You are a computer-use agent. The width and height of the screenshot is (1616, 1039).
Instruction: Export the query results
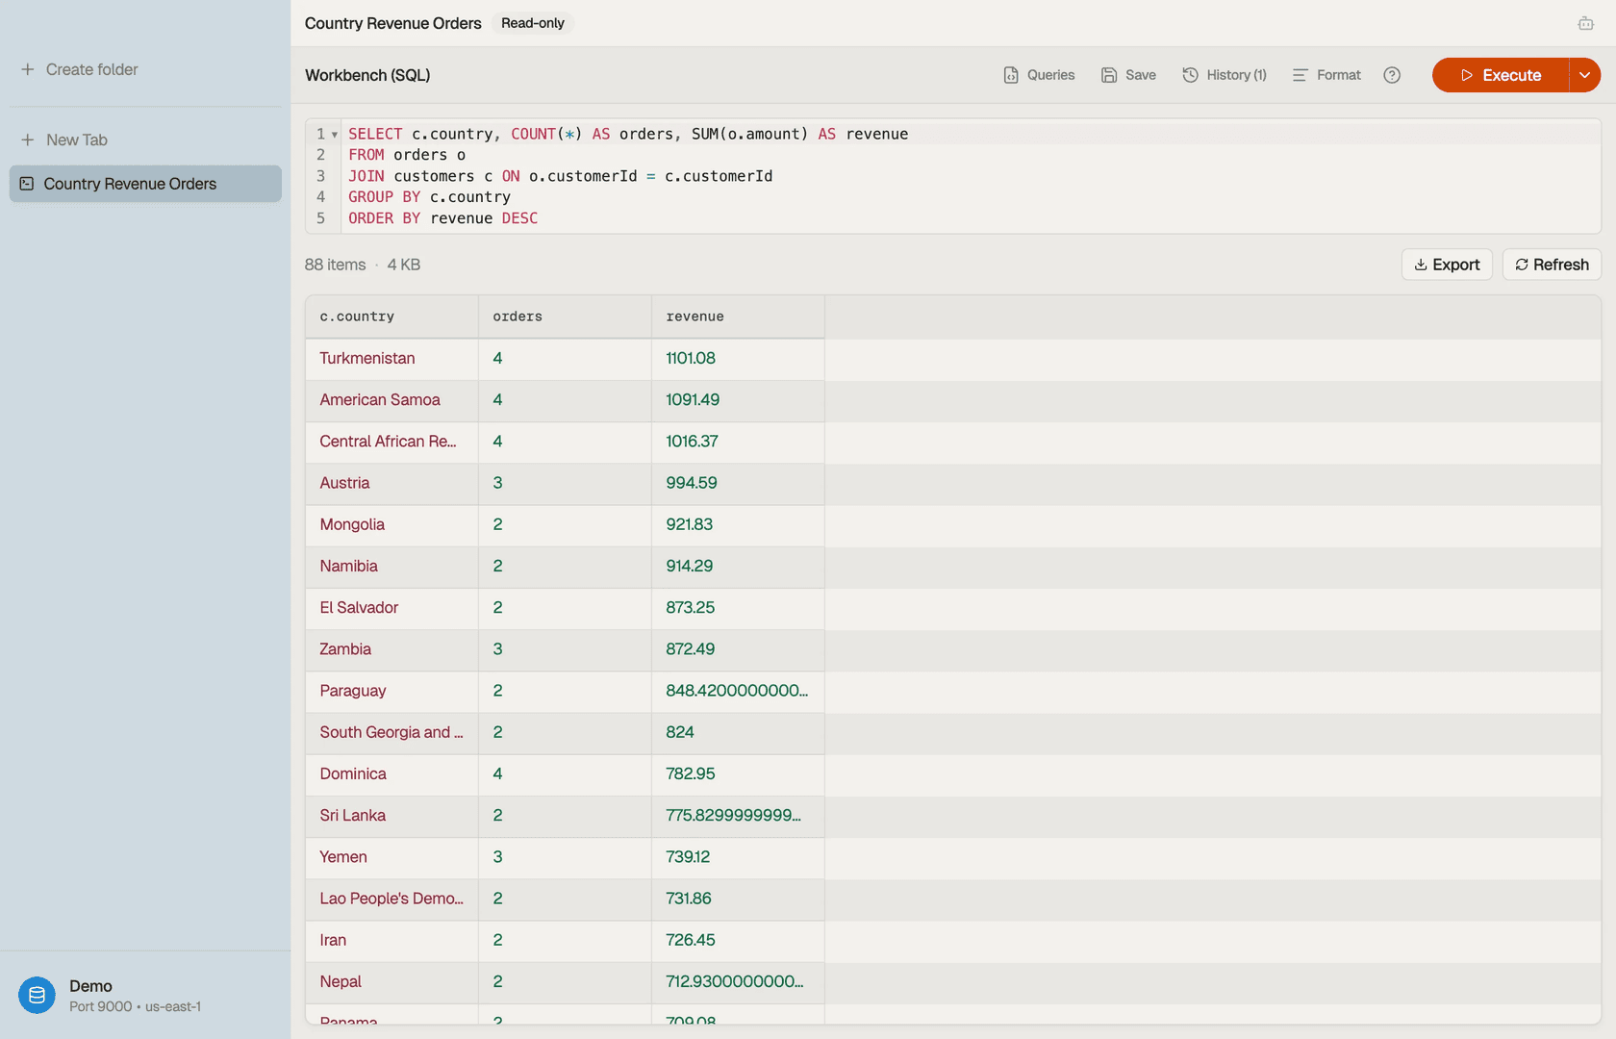pyautogui.click(x=1447, y=265)
